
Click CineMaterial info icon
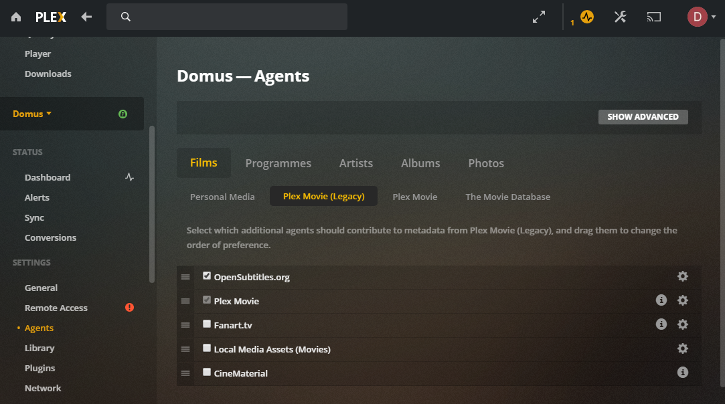coord(683,373)
